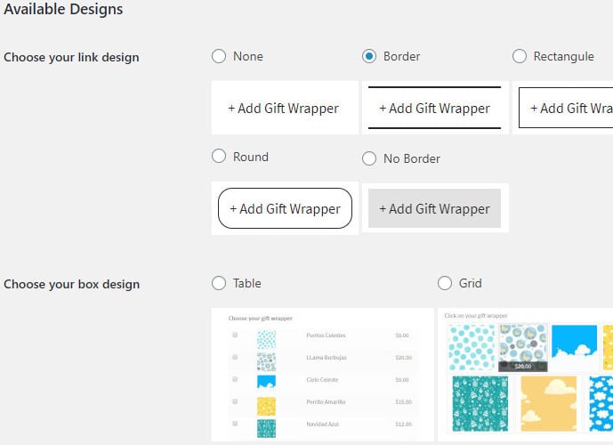The width and height of the screenshot is (613, 445).
Task: Click the top-bottom bordered Add Gift Wrapper preview
Action: [x=435, y=108]
